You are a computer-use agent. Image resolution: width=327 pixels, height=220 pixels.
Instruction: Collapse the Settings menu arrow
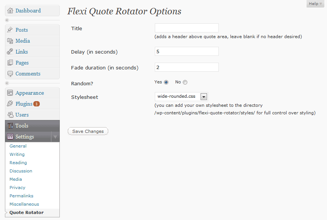click(x=55, y=137)
